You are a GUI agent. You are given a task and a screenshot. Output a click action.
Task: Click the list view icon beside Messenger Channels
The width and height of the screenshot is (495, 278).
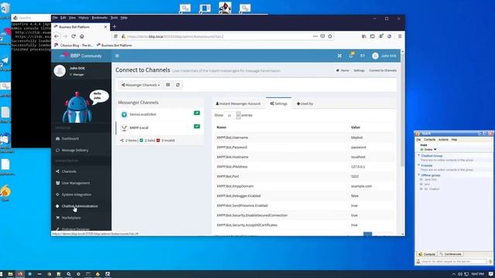168,85
